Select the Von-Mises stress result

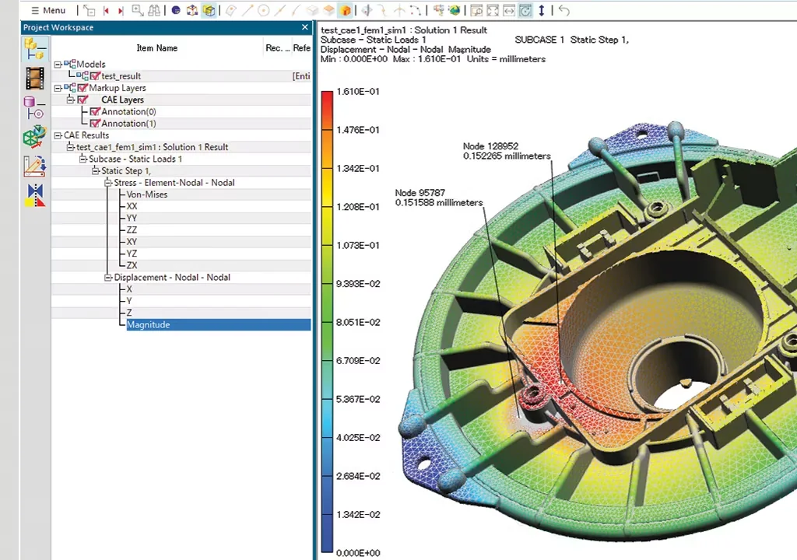tap(147, 194)
